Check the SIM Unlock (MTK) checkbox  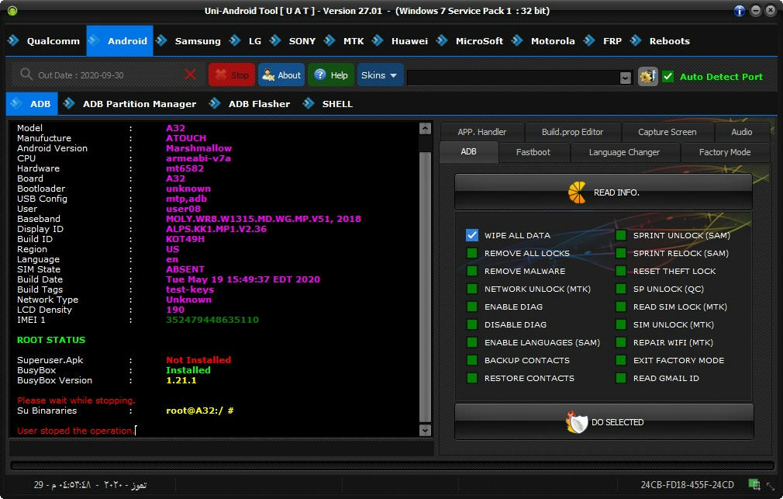pos(621,324)
